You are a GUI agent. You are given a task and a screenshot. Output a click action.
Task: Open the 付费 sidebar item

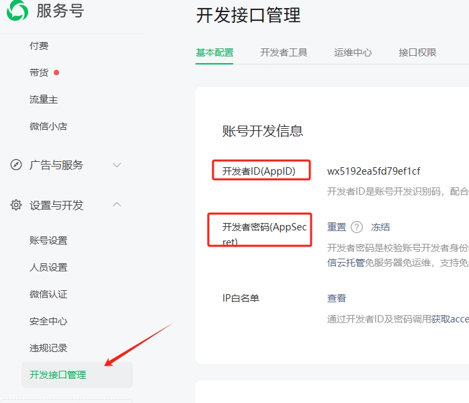(39, 46)
